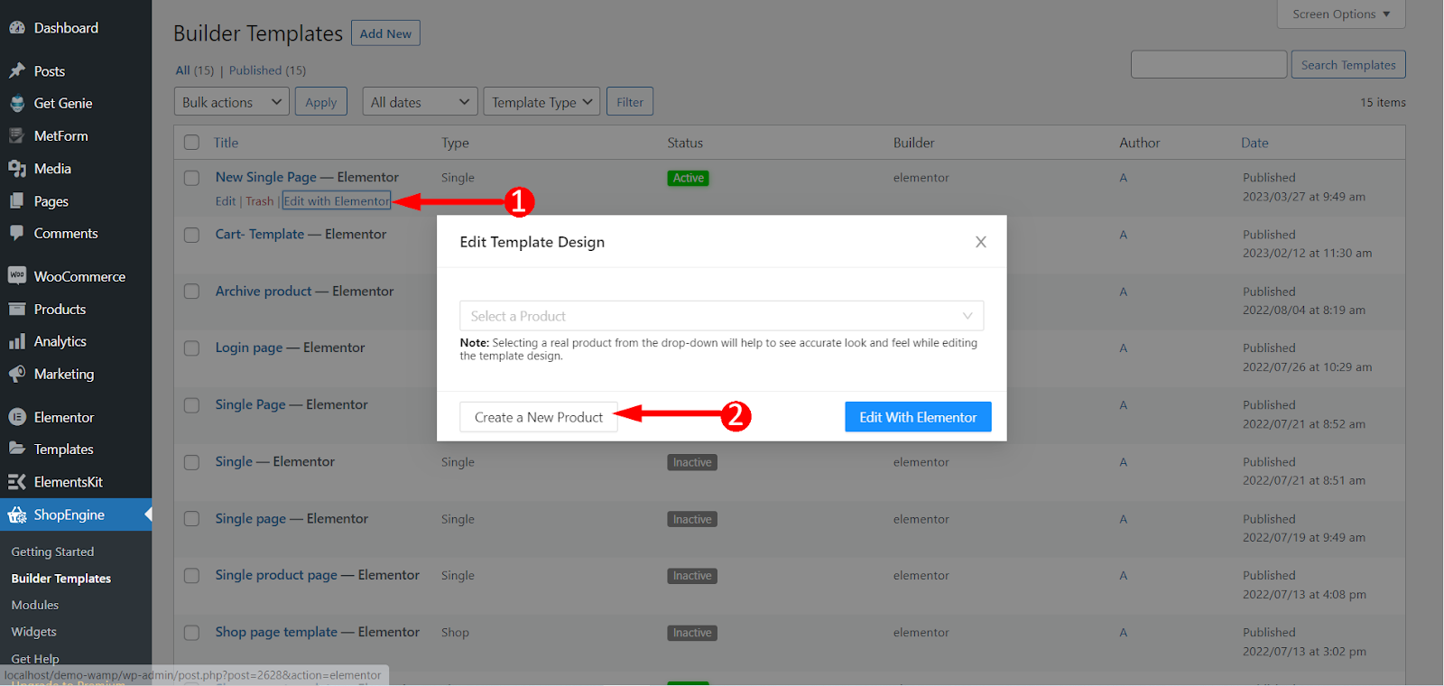
Task: Open the Login page — Elementor title
Action: pos(290,348)
